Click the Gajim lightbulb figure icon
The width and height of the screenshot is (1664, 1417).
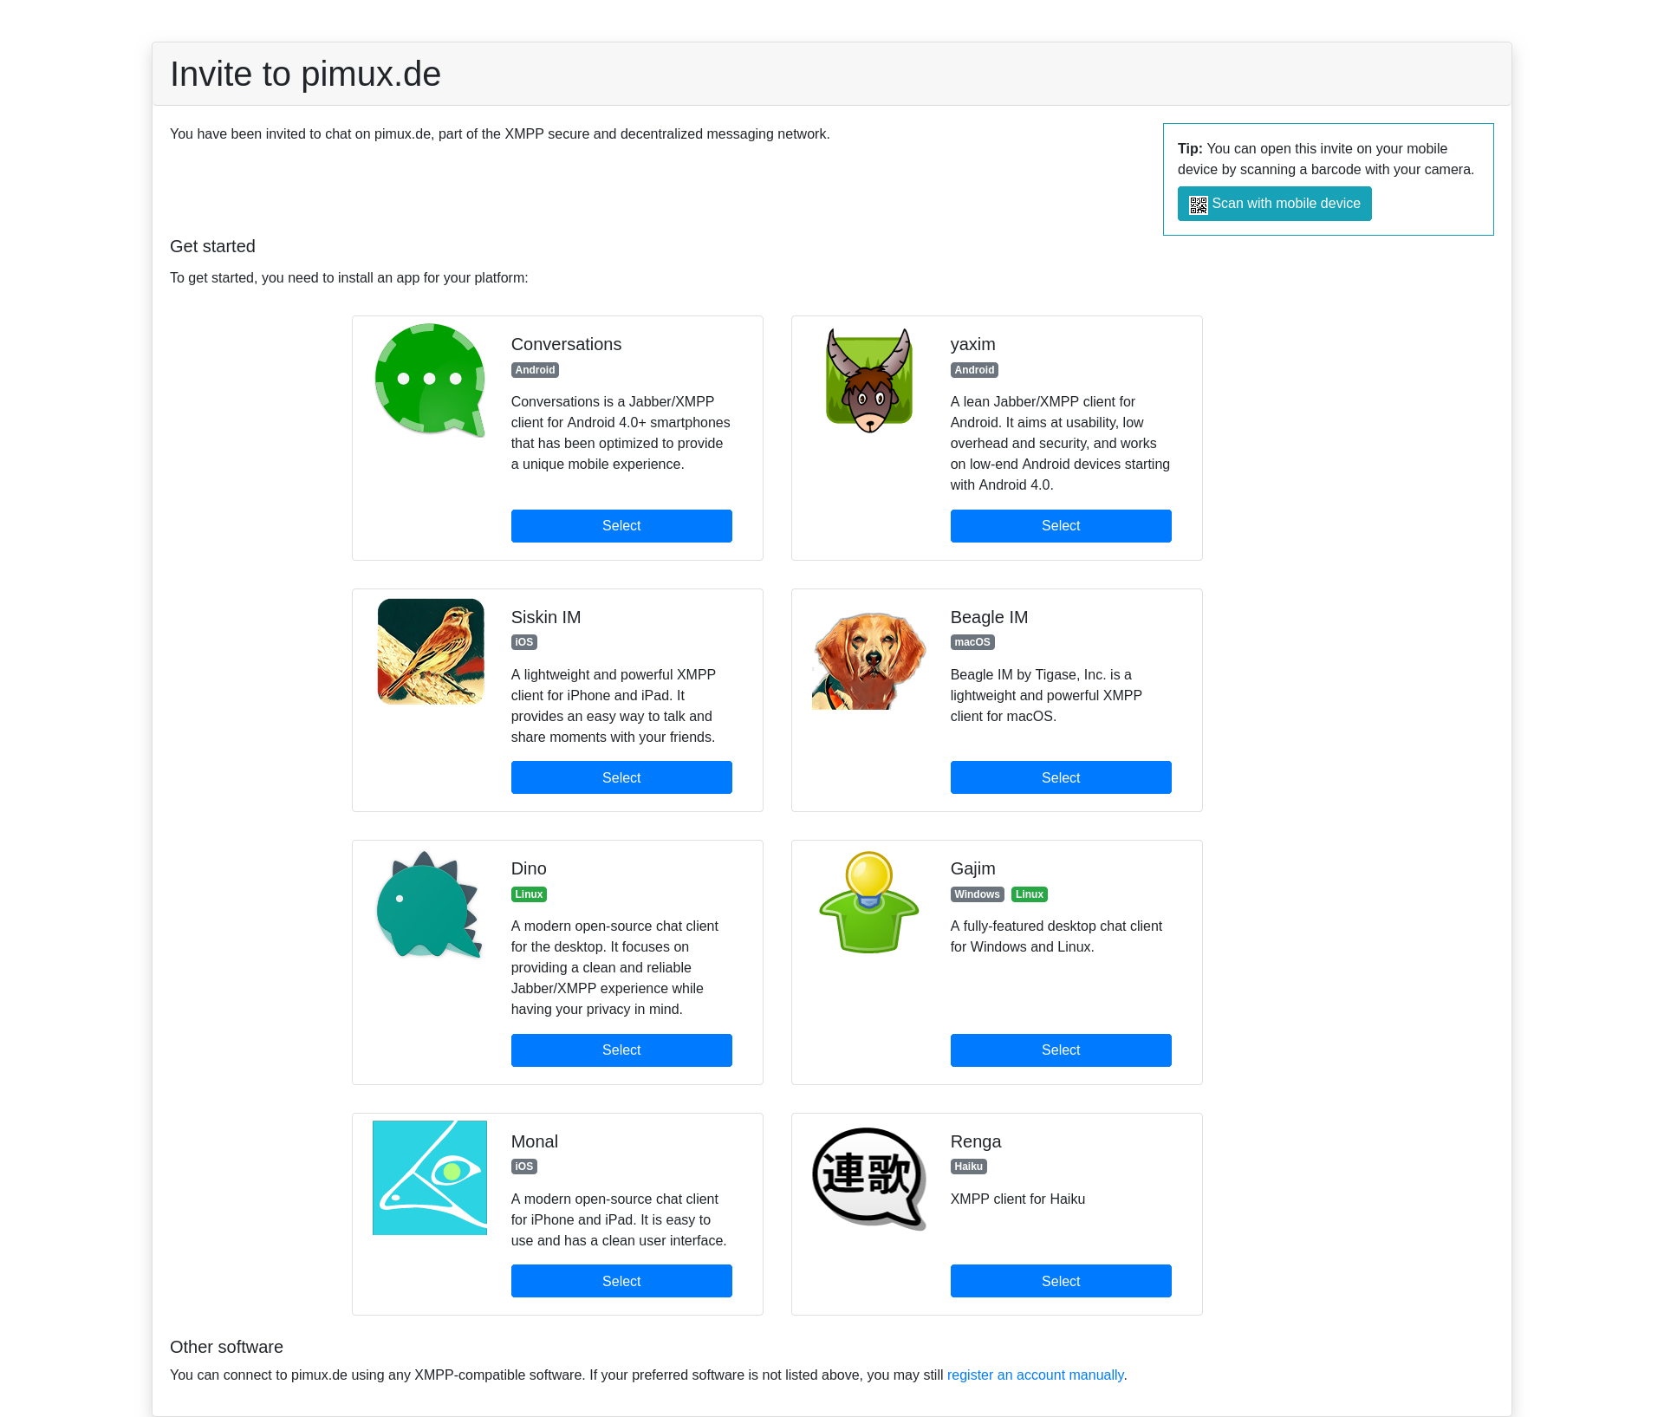coord(868,903)
